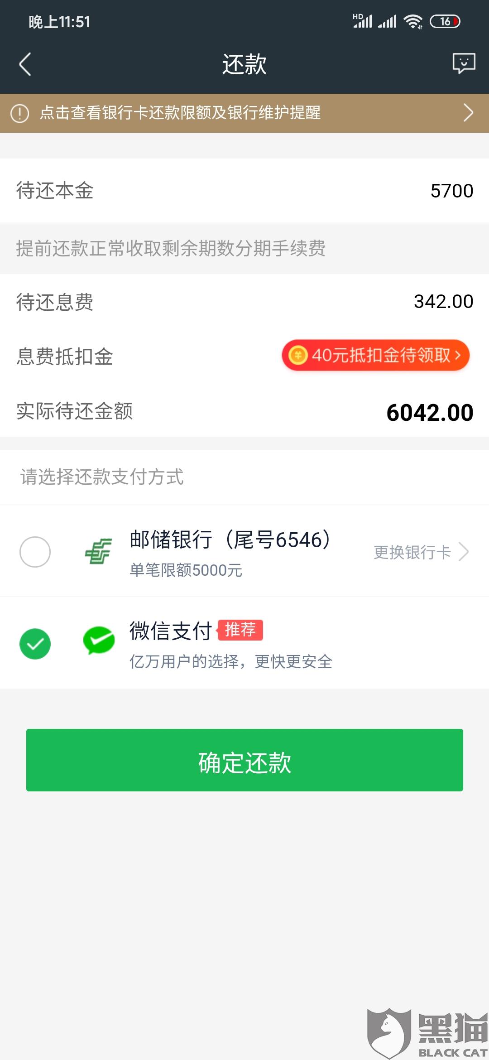
Task: Open the 40元抵扣金待领取 arrow
Action: pos(458,355)
